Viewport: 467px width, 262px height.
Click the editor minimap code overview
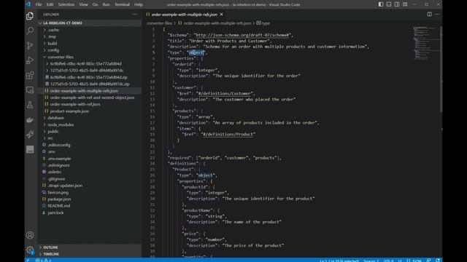(425, 44)
